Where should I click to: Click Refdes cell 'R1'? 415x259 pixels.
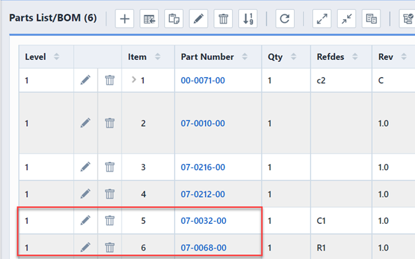(321, 248)
